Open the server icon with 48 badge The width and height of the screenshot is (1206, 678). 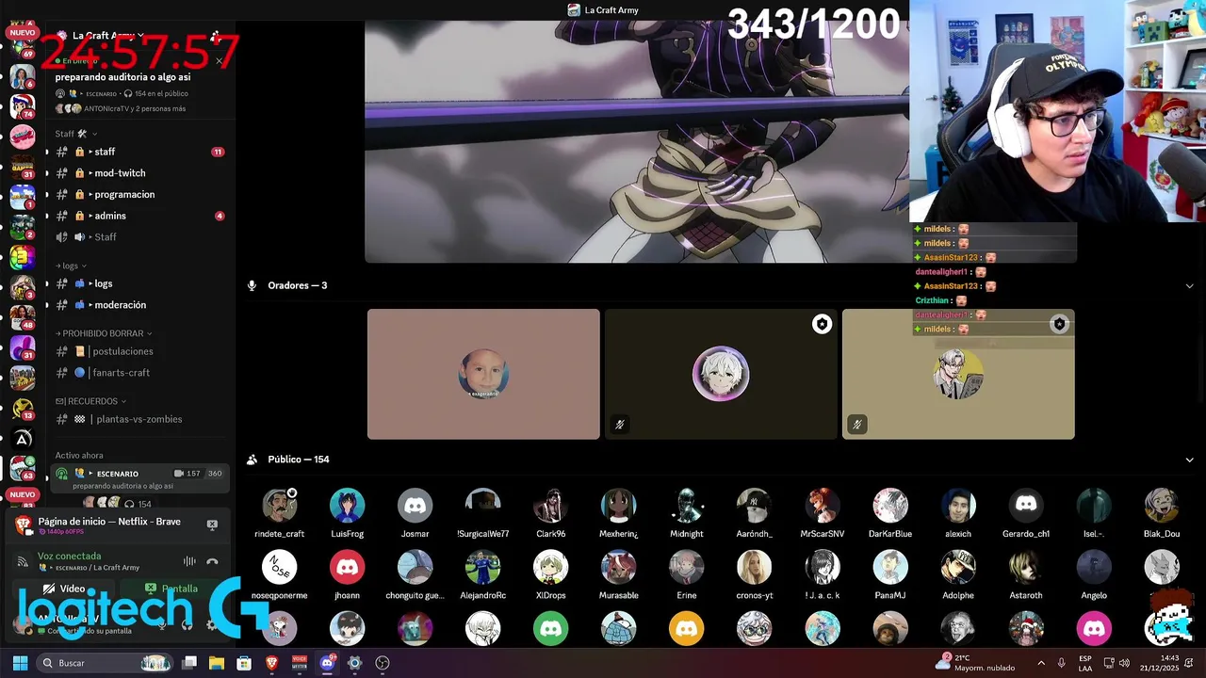pyautogui.click(x=23, y=316)
